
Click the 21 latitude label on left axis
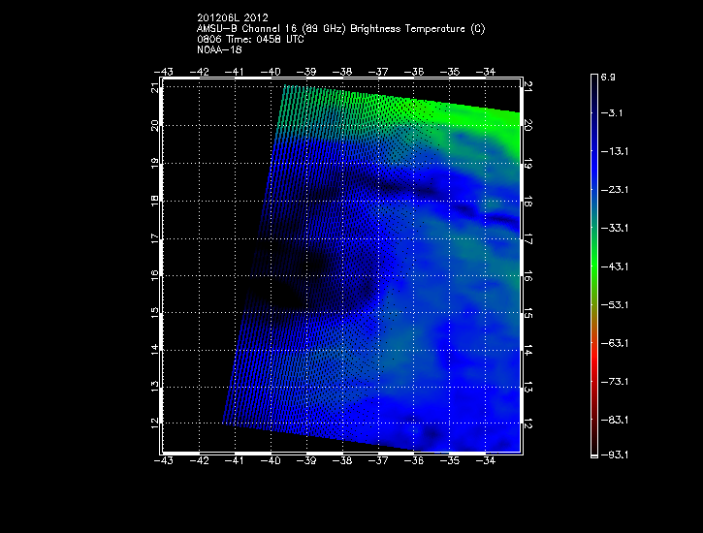coord(155,88)
